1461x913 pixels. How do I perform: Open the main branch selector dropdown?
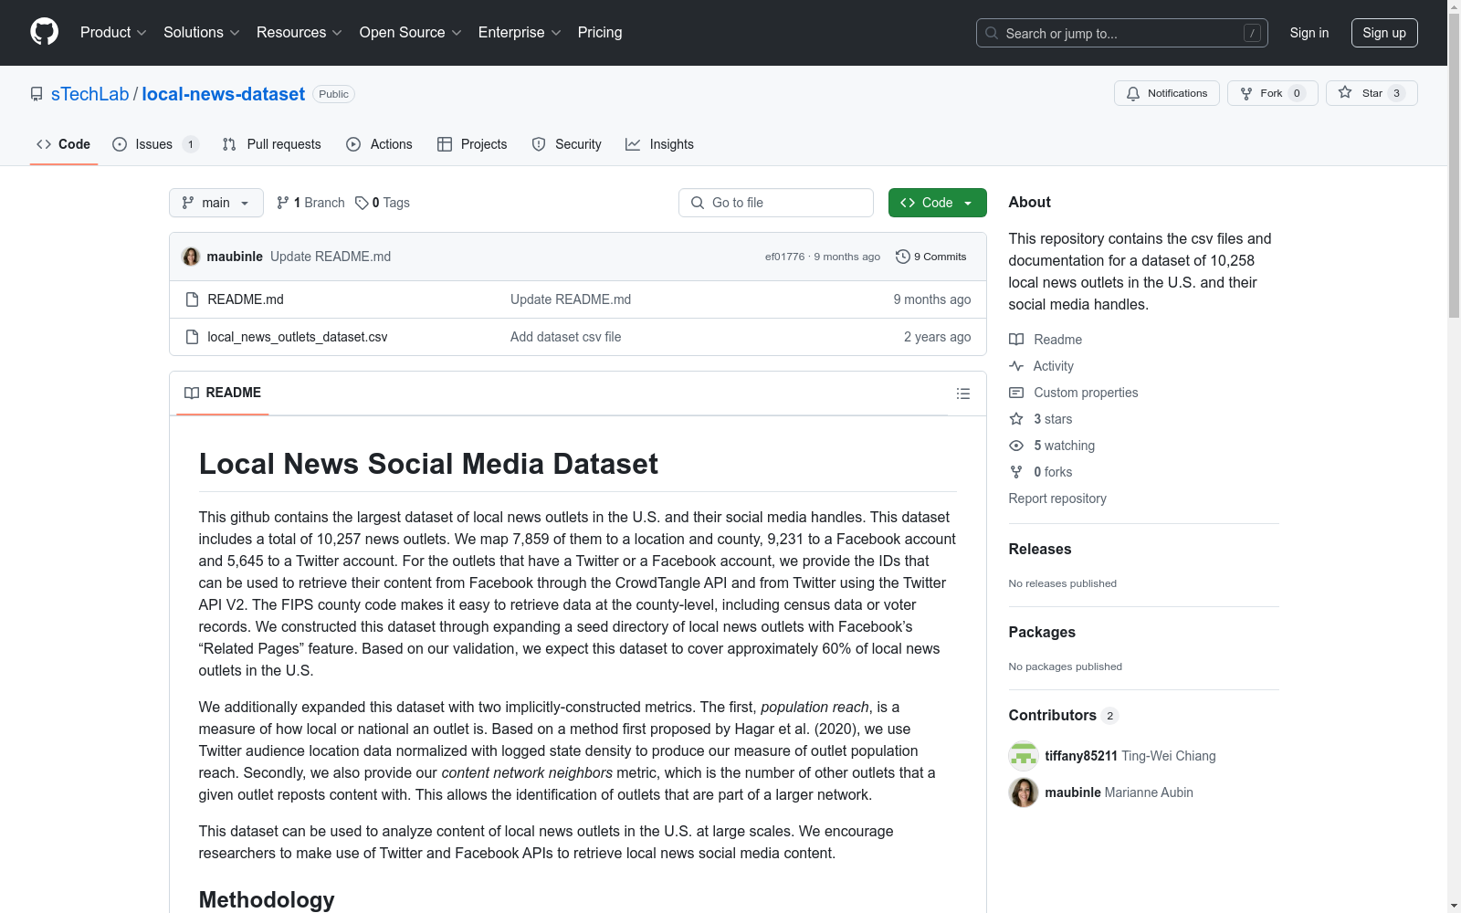click(x=216, y=203)
